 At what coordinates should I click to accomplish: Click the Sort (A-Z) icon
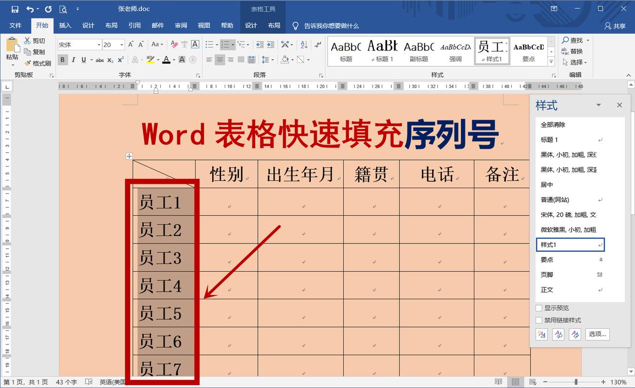coord(304,45)
